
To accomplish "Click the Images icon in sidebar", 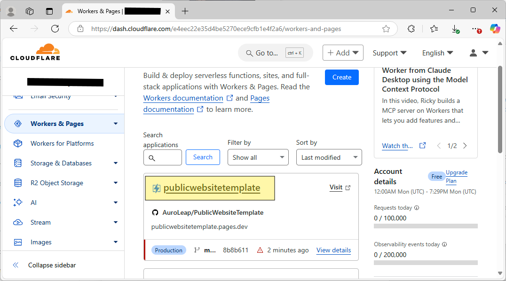I will [18, 242].
